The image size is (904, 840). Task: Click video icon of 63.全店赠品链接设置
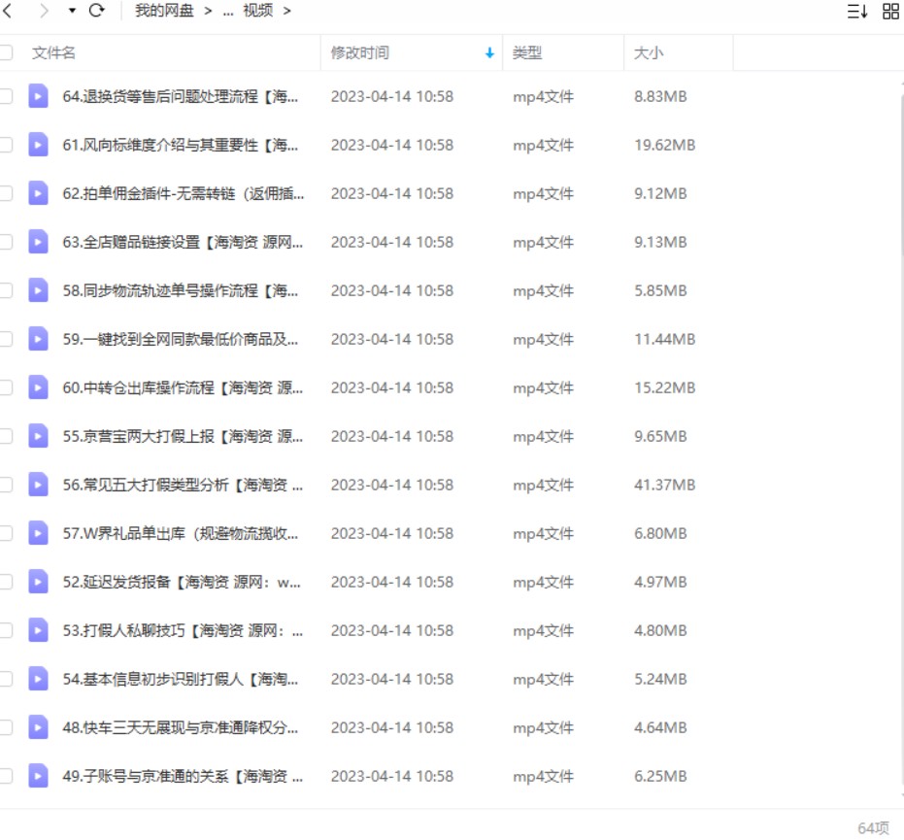pyautogui.click(x=38, y=242)
